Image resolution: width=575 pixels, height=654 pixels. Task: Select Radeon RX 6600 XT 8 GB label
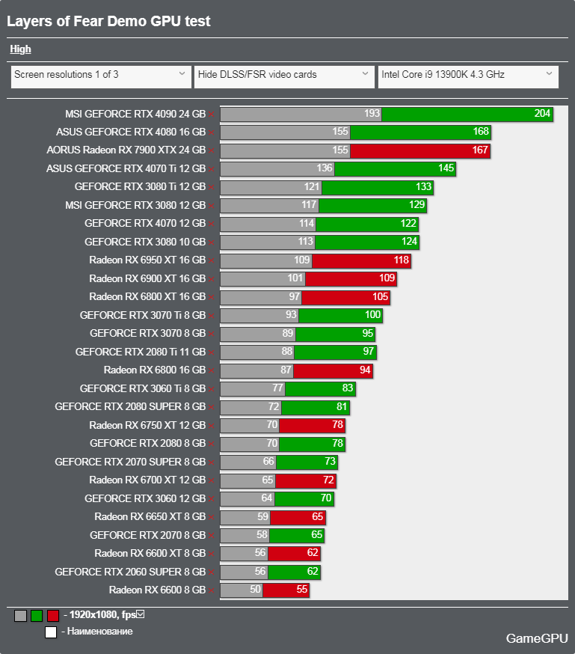tap(150, 554)
